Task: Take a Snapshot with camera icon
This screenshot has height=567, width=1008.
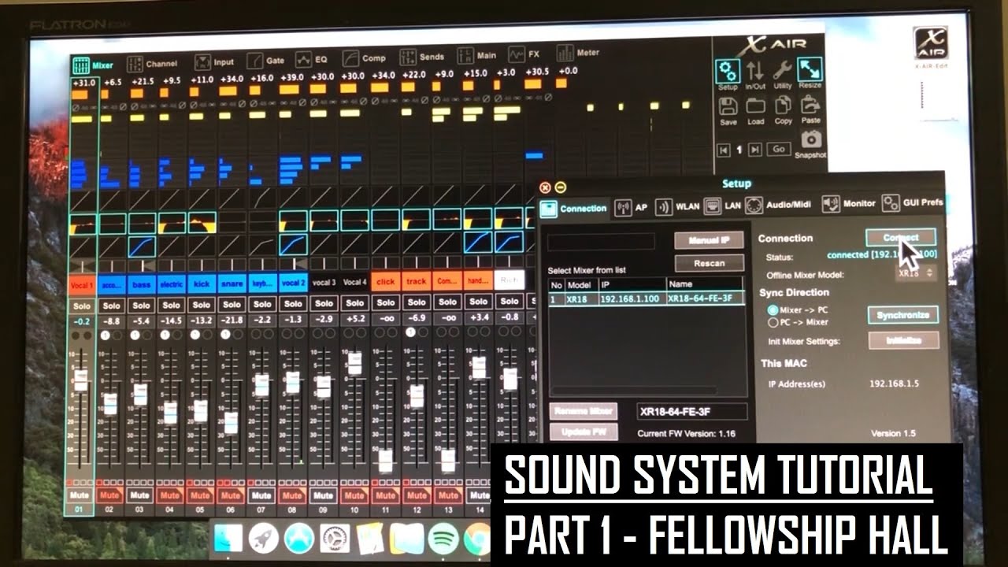Action: [x=810, y=140]
